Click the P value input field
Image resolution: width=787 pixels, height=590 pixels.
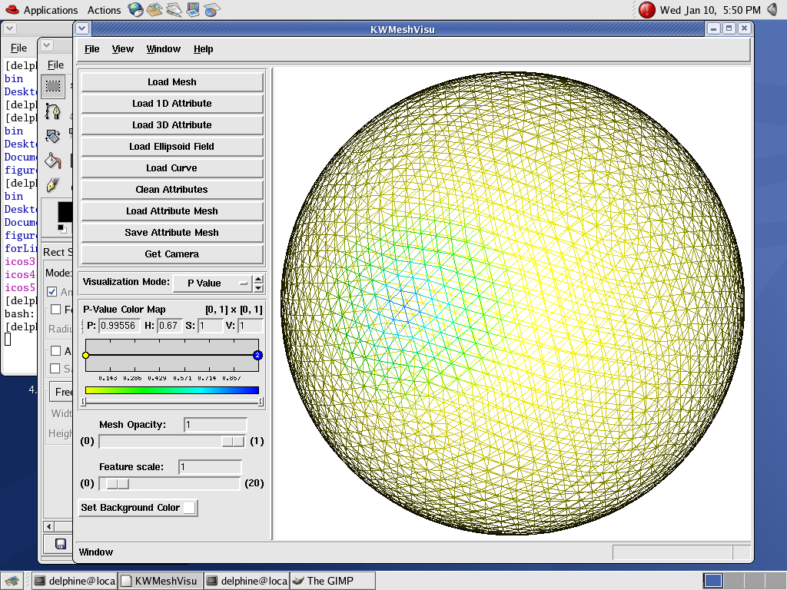[119, 326]
